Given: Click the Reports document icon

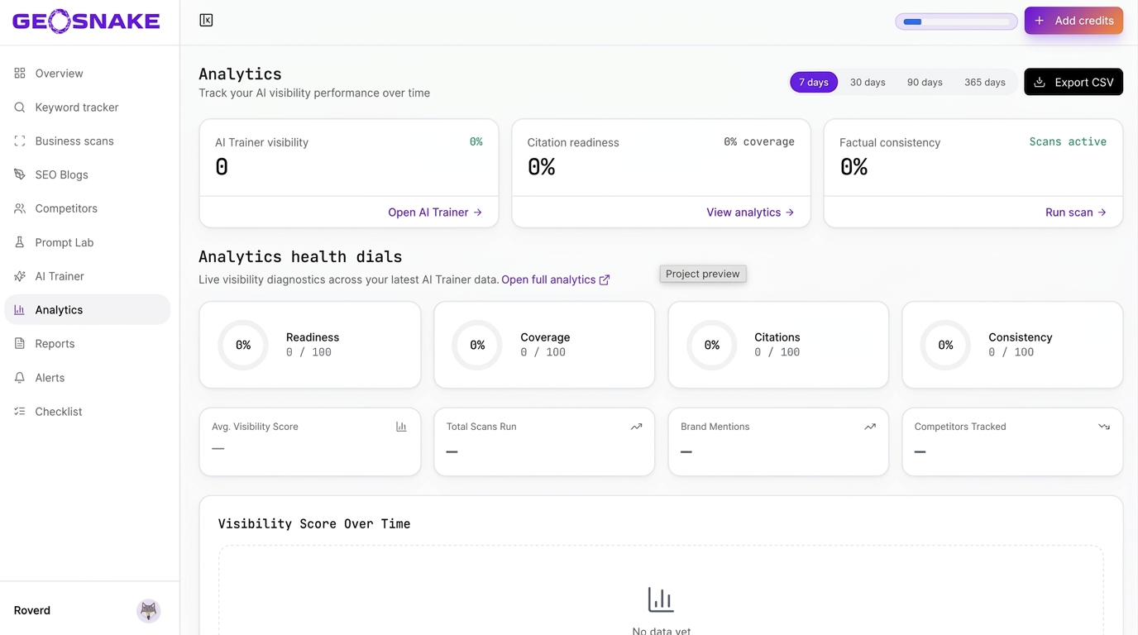Looking at the screenshot, I should [20, 343].
